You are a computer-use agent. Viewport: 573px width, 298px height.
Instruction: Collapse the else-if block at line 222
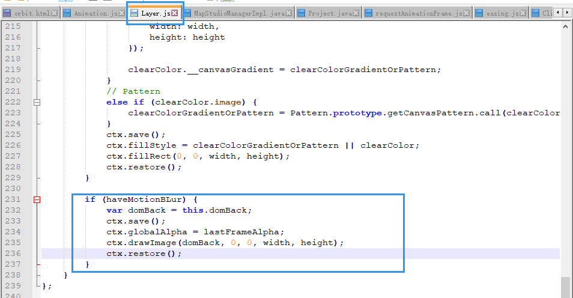click(x=37, y=102)
